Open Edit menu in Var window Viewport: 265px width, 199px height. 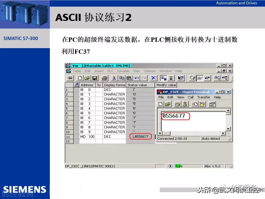(88, 71)
